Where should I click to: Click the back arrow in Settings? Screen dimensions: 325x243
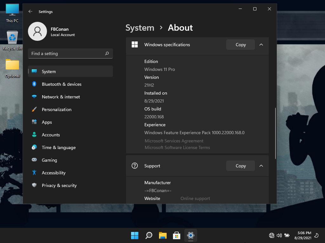point(30,12)
